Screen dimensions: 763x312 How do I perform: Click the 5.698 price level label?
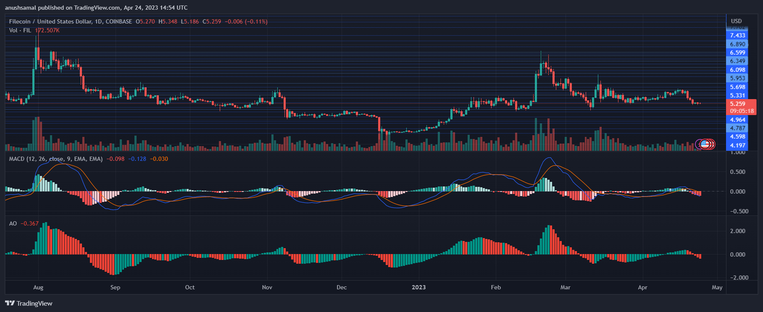coord(737,87)
